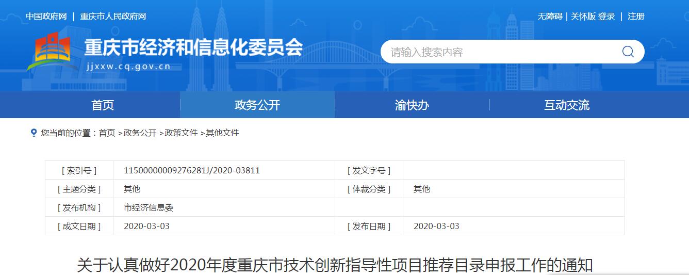Click 首页 in the breadcrumb path
The width and height of the screenshot is (689, 275).
click(107, 133)
